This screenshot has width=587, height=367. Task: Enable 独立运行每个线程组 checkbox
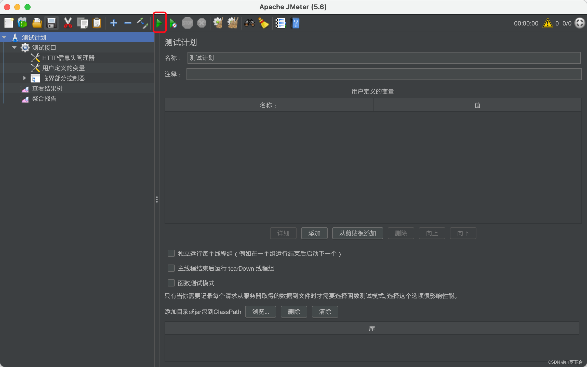(171, 253)
